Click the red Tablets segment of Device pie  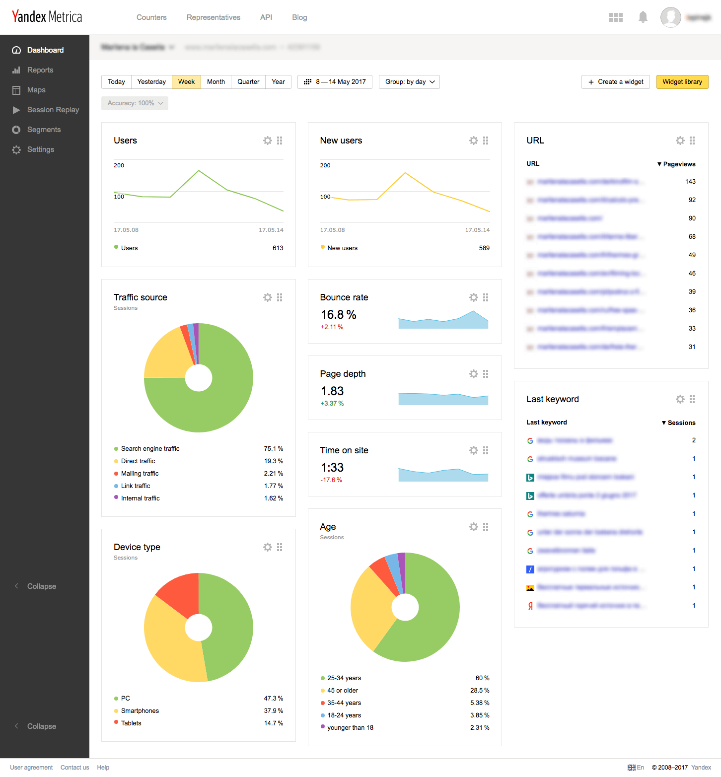181,593
